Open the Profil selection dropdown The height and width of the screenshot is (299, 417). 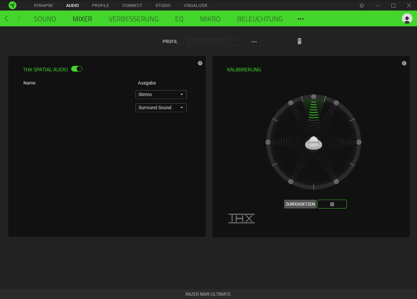point(214,42)
